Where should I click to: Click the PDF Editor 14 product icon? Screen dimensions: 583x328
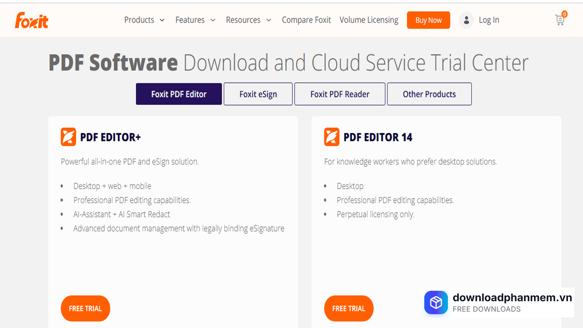click(332, 137)
